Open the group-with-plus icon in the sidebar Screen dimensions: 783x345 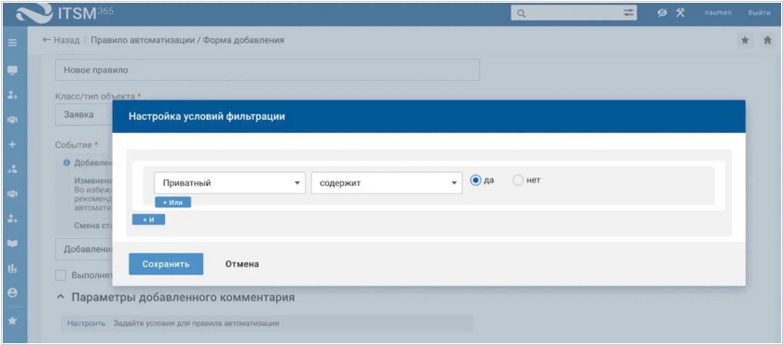(12, 169)
